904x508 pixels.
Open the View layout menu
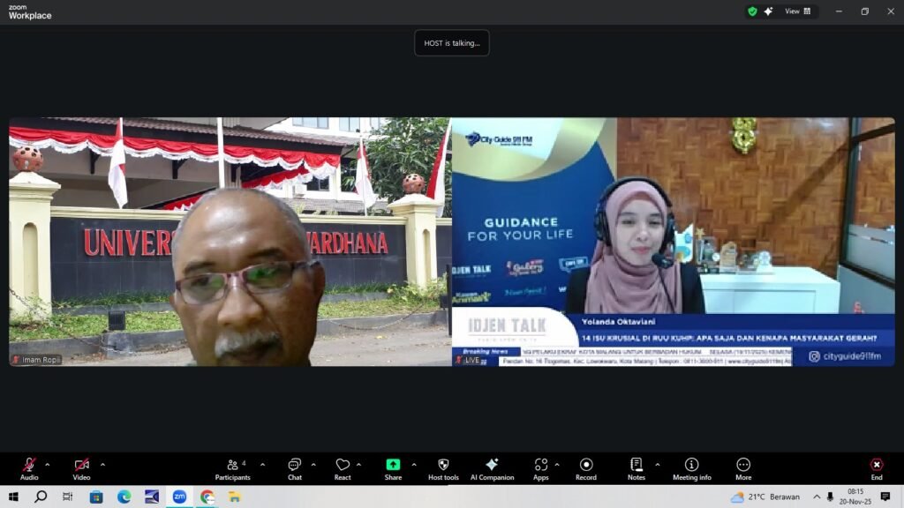(x=798, y=11)
